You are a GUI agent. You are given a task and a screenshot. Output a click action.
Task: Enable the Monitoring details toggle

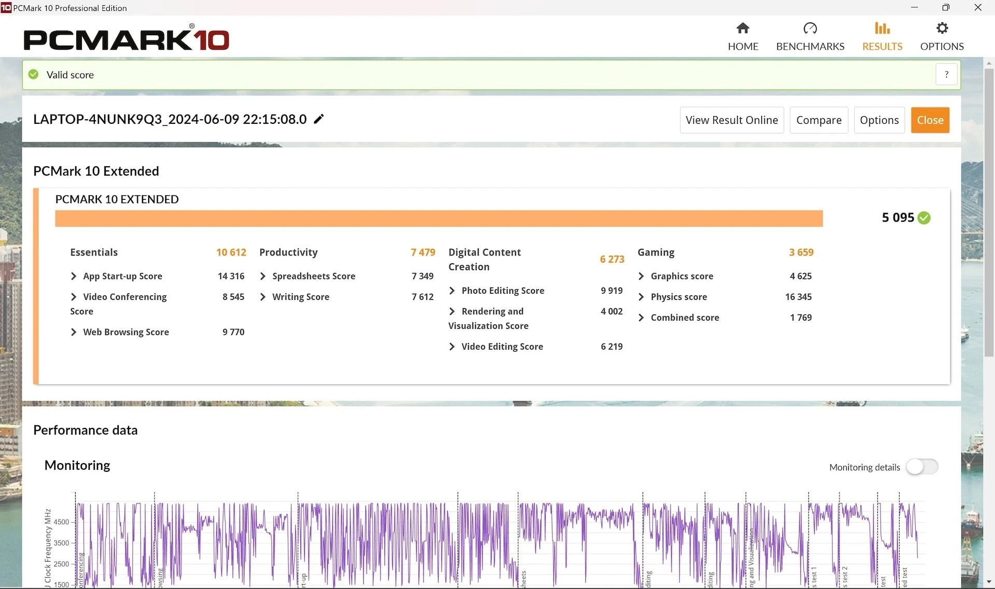922,467
